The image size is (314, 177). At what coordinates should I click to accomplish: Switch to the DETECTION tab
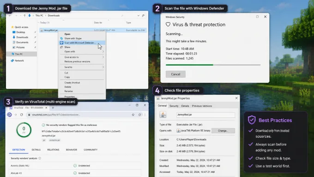pos(18,150)
